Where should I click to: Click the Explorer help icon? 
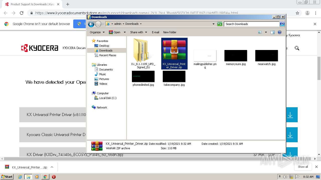coord(280,32)
